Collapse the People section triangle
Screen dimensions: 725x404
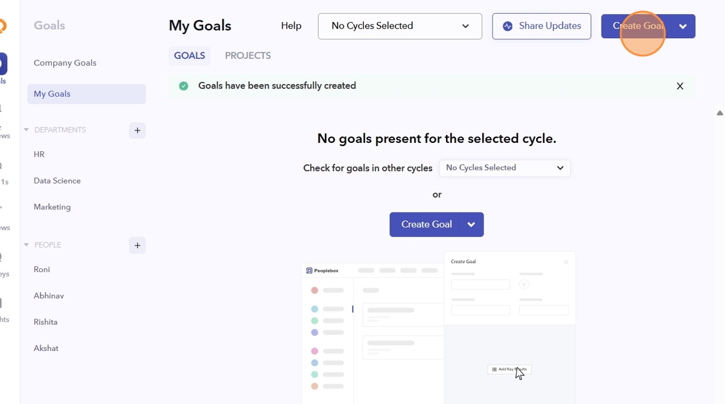(27, 245)
